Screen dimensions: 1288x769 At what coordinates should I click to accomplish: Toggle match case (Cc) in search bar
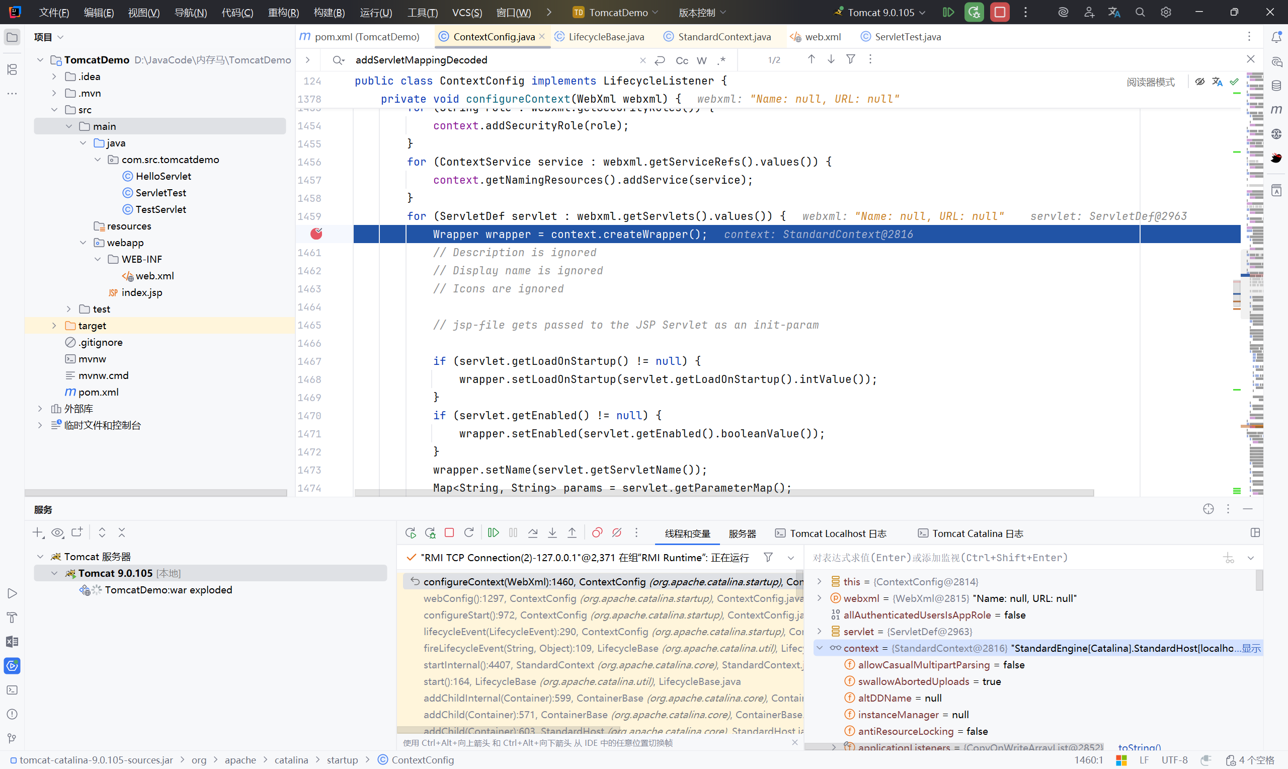tap(682, 60)
